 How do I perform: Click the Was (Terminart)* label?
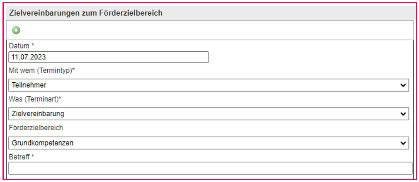click(35, 99)
